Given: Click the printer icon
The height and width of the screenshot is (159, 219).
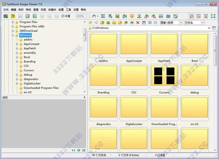Looking at the screenshot, I should pyautogui.click(x=168, y=16).
